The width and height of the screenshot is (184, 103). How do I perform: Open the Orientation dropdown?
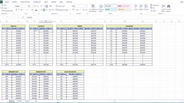[x=51, y=6]
